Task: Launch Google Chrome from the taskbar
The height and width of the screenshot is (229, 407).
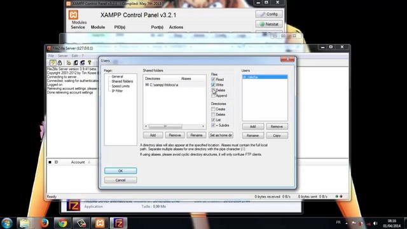Action: coord(62,223)
